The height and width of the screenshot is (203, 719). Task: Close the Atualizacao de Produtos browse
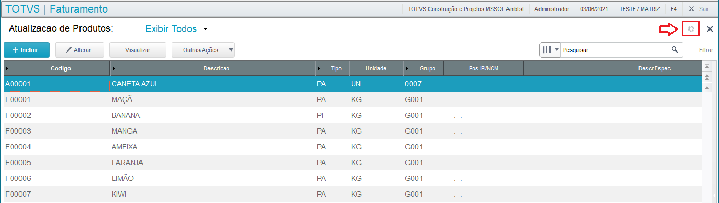(x=710, y=29)
